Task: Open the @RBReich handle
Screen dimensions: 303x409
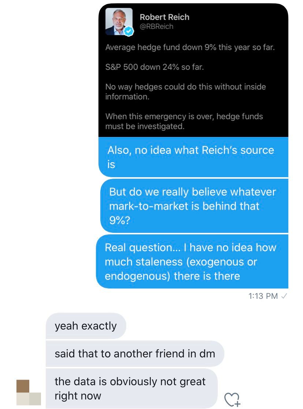Action: pos(156,26)
